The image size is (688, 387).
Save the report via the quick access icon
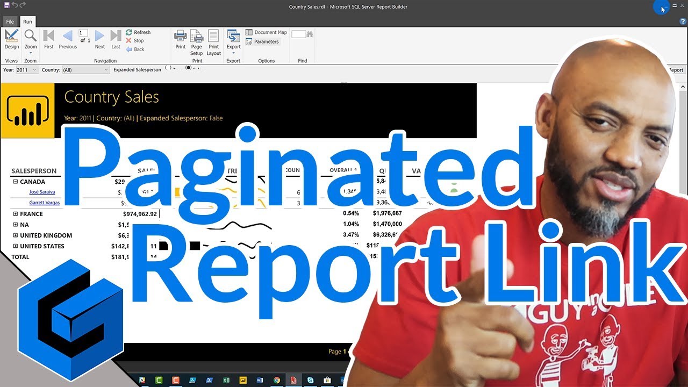click(x=6, y=5)
